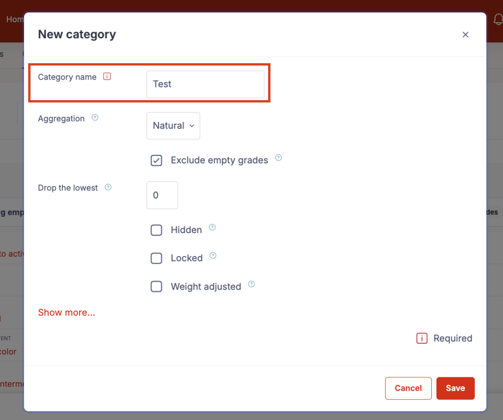The width and height of the screenshot is (503, 420).
Task: Click the Aggregation label
Action: [61, 119]
